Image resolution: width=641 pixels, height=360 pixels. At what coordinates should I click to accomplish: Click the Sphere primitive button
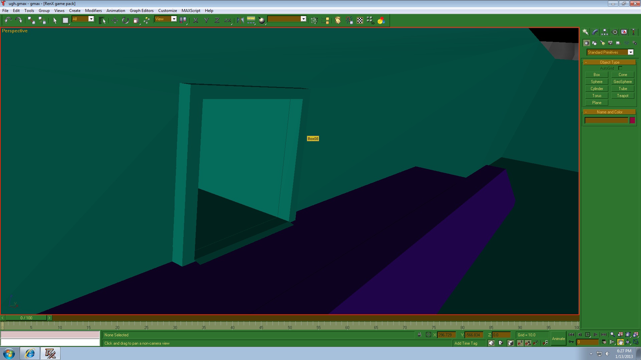point(597,81)
